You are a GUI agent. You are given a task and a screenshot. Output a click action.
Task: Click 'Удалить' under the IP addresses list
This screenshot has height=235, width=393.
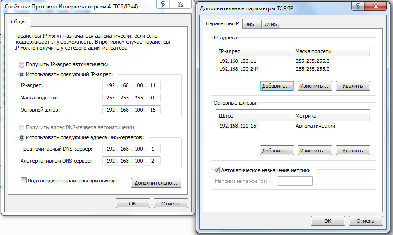352,86
